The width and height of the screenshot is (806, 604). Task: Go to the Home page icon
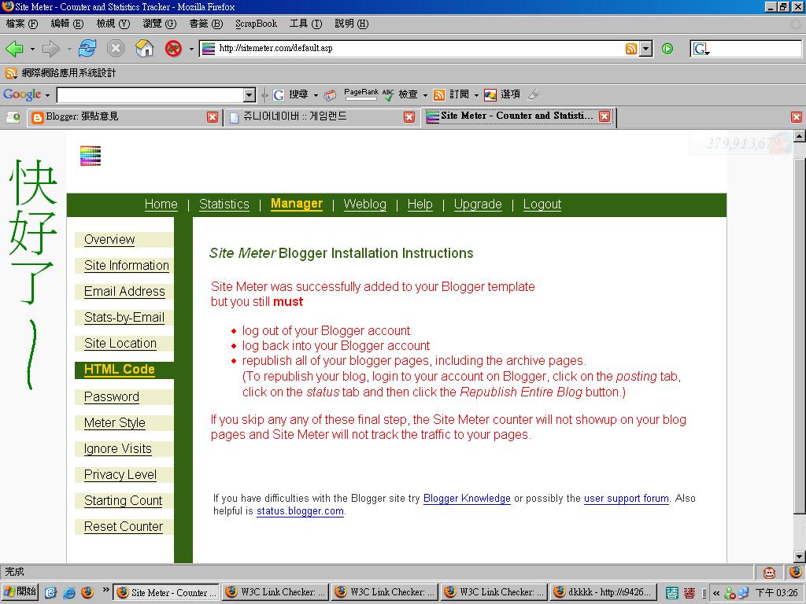coord(145,49)
